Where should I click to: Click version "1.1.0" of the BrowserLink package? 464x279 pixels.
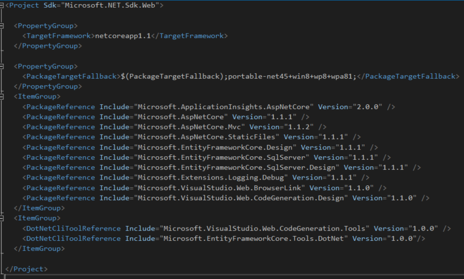tap(359, 188)
